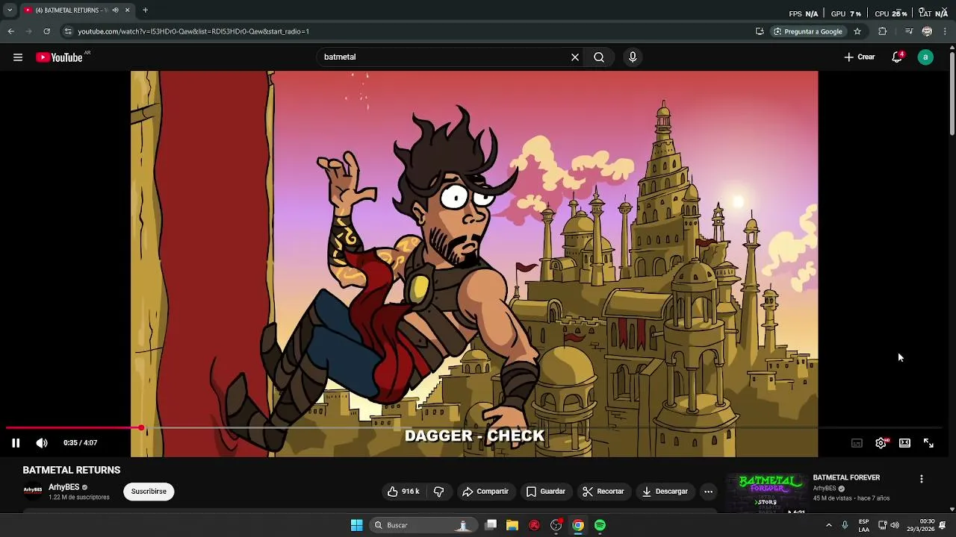956x537 pixels.
Task: Go to the YouTube home logo
Action: pos(59,57)
